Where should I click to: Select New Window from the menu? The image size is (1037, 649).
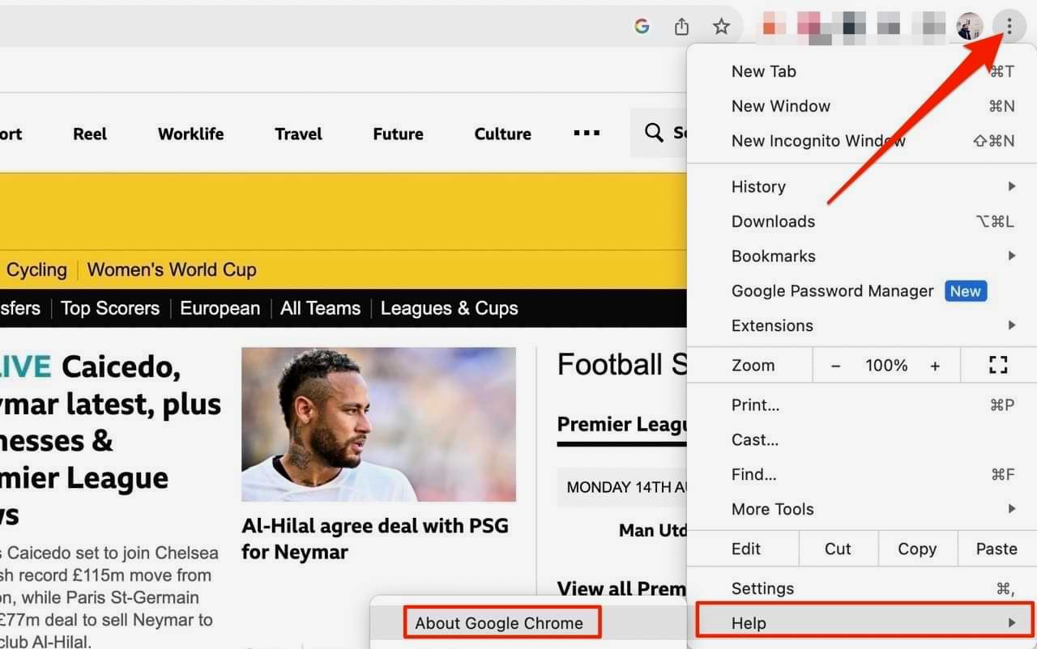click(861, 106)
